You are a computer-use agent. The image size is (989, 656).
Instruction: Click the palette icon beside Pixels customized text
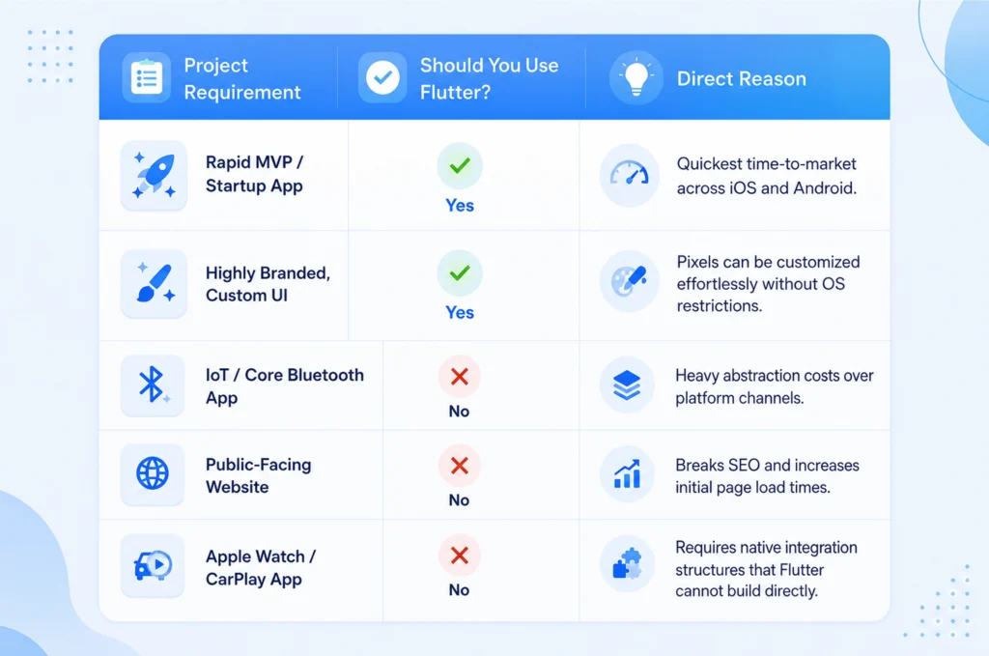629,281
